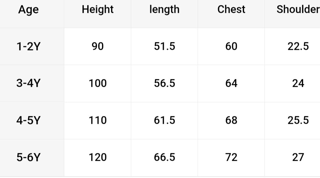
Task: Select the 4-5Y age row label
Action: pos(28,120)
